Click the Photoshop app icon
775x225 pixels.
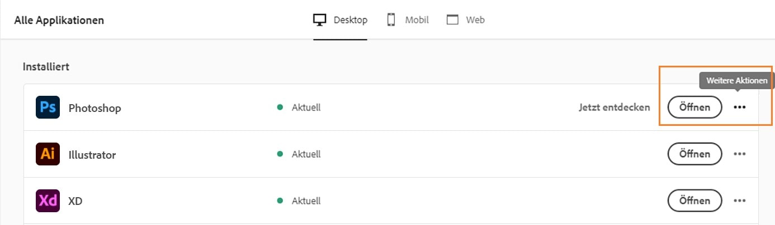48,107
